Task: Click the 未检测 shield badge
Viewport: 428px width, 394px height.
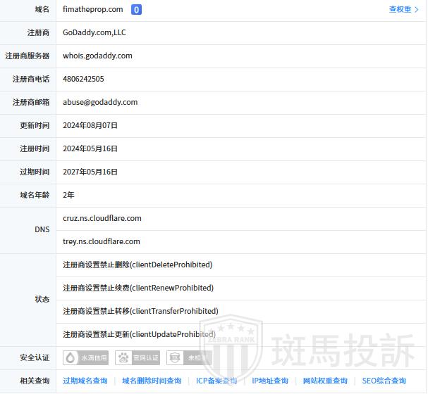Action: [189, 357]
